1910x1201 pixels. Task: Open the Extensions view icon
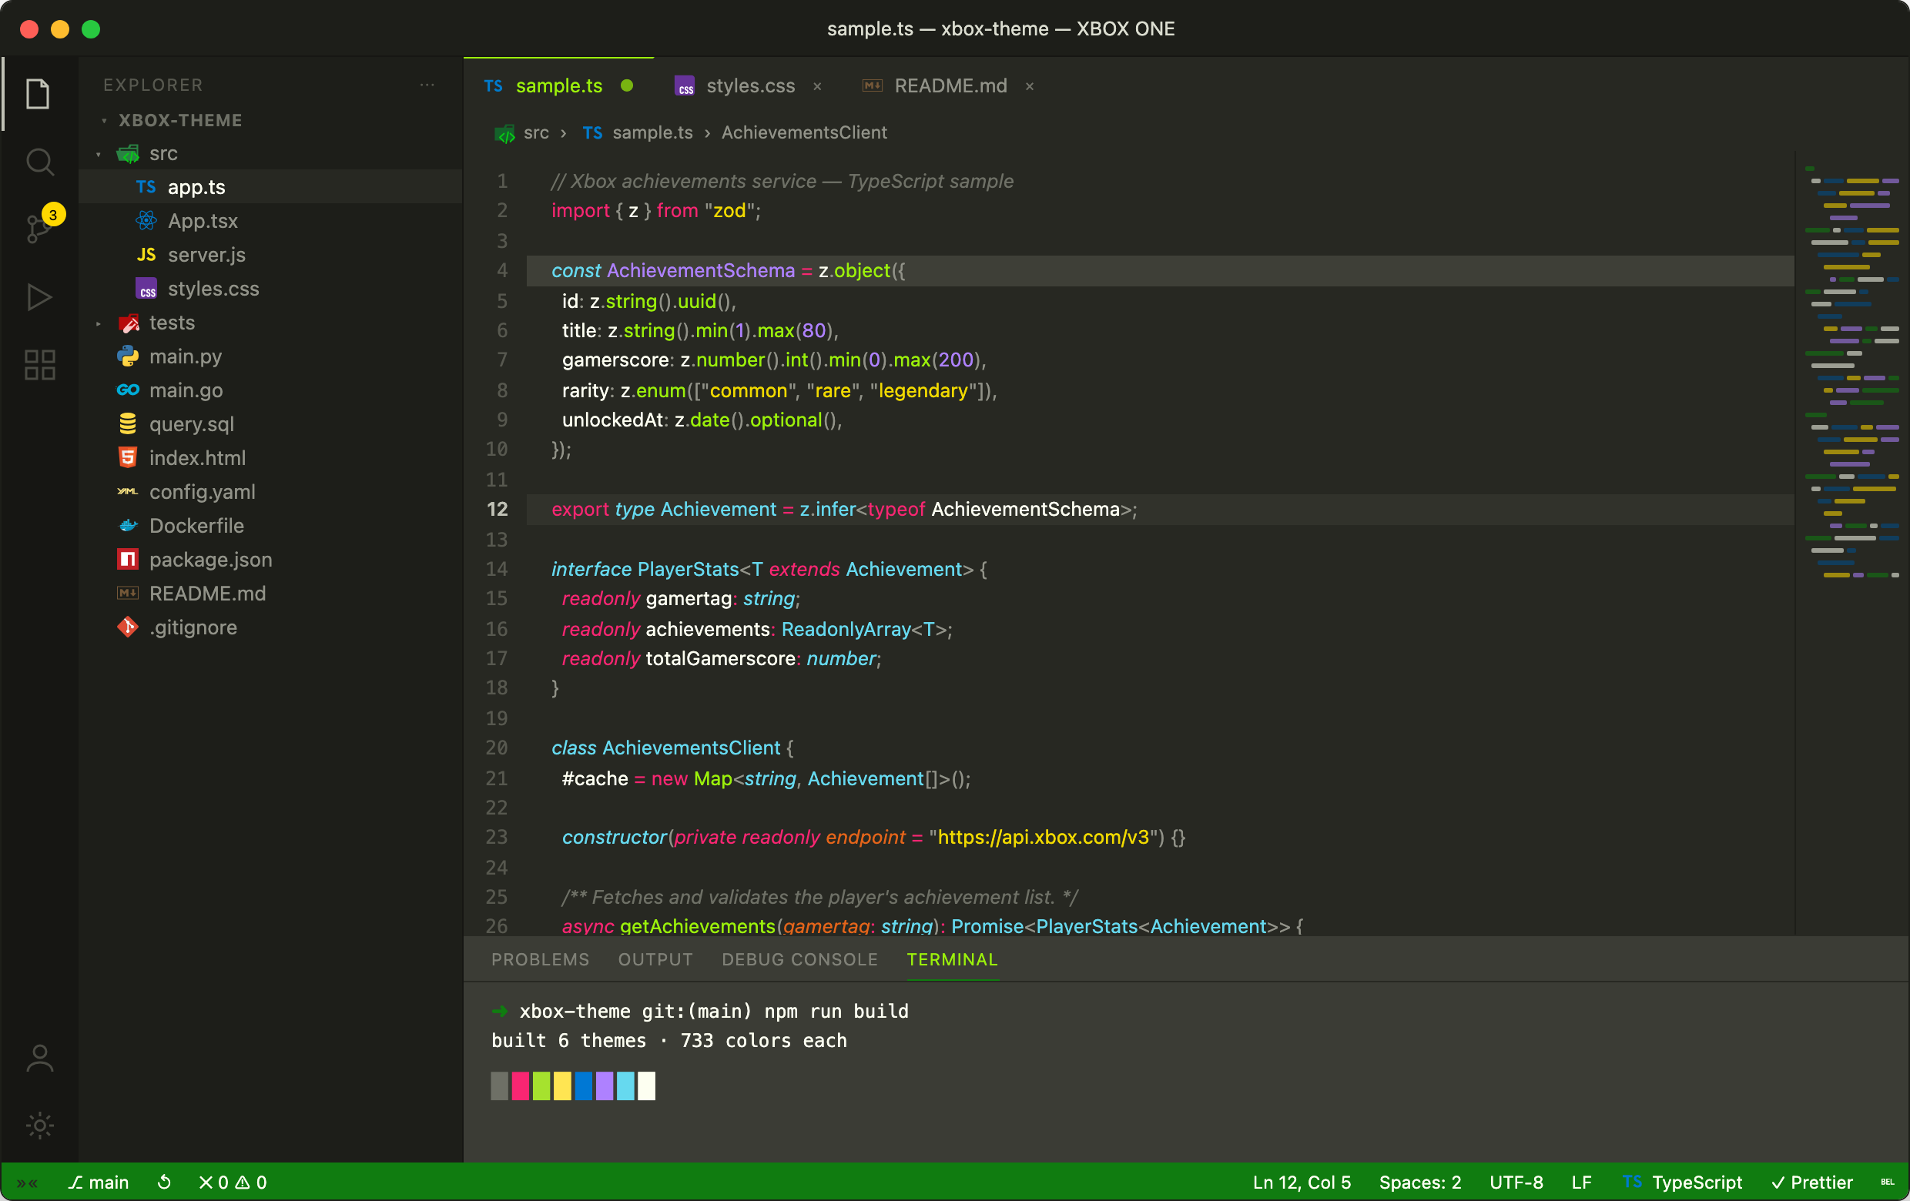[x=39, y=365]
